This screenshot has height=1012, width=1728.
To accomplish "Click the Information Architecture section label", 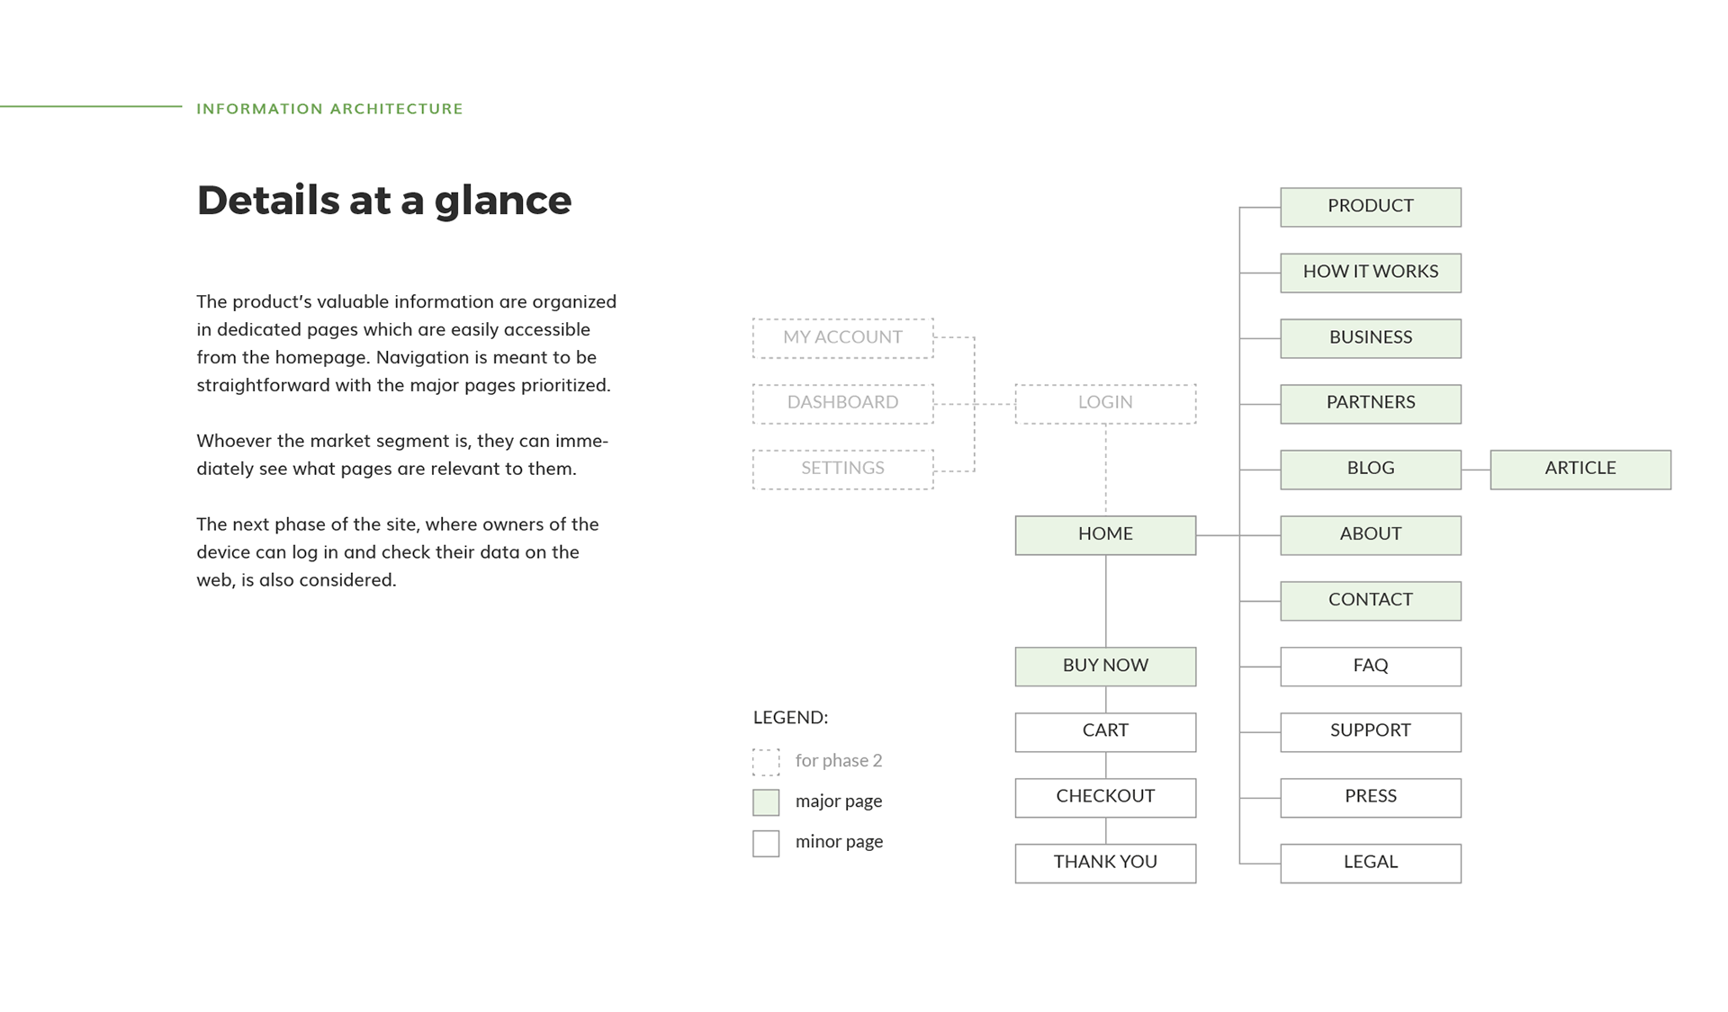I will (329, 109).
